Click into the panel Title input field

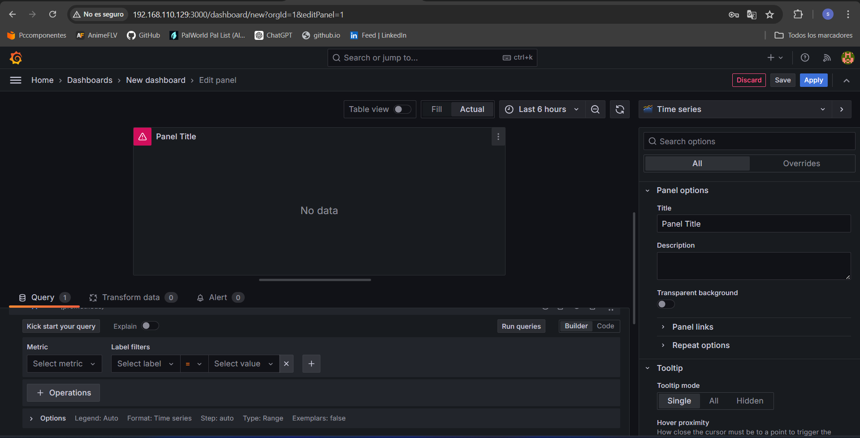(x=753, y=224)
